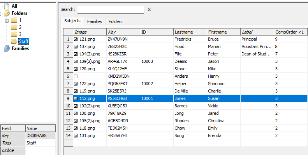This screenshot has height=155, width=308.
Task: Click in the Search input field
Action: pos(111,9)
